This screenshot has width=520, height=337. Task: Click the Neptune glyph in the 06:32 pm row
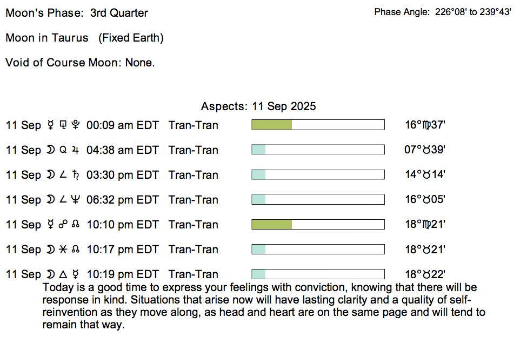point(76,200)
